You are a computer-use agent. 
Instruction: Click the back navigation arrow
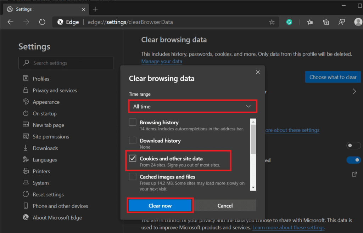(10, 22)
